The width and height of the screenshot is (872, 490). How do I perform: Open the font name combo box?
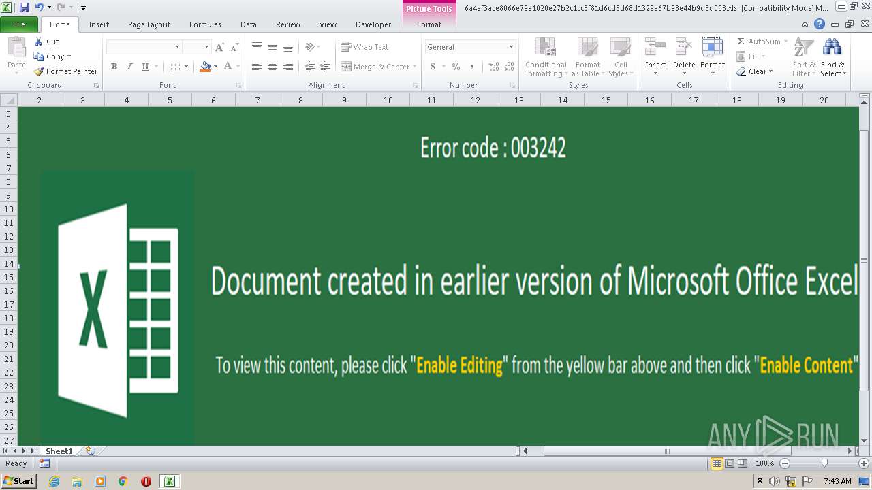144,47
